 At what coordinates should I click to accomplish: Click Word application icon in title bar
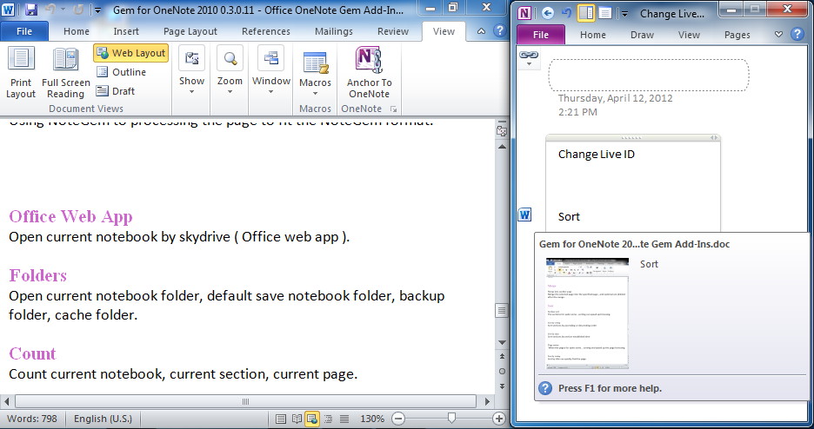9,10
